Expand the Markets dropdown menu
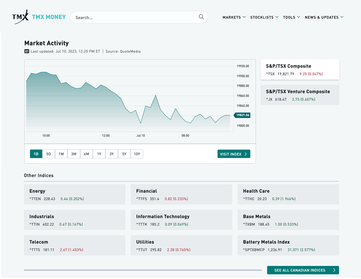361x279 pixels. click(x=234, y=17)
